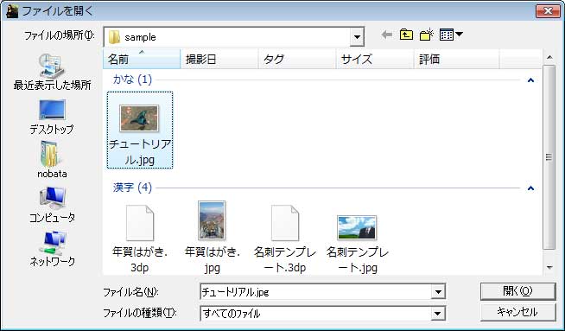Close the ファイルを開く dialog
Viewport: 565px width, 331px height.
548,11
